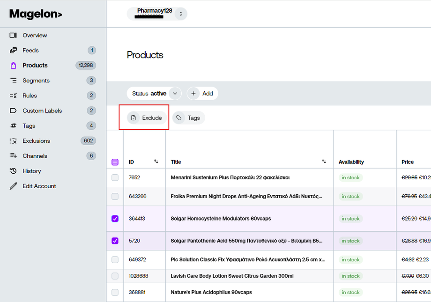Go to the Tags menu item
This screenshot has height=302, width=431.
point(29,126)
